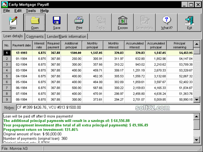203x152 pixels.
Task: Click 'Loan will be paid off' summary line
Action: 38,116
